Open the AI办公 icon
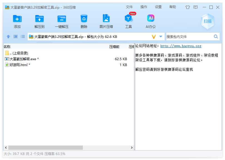The height and width of the screenshot is (160, 225). pos(151,18)
